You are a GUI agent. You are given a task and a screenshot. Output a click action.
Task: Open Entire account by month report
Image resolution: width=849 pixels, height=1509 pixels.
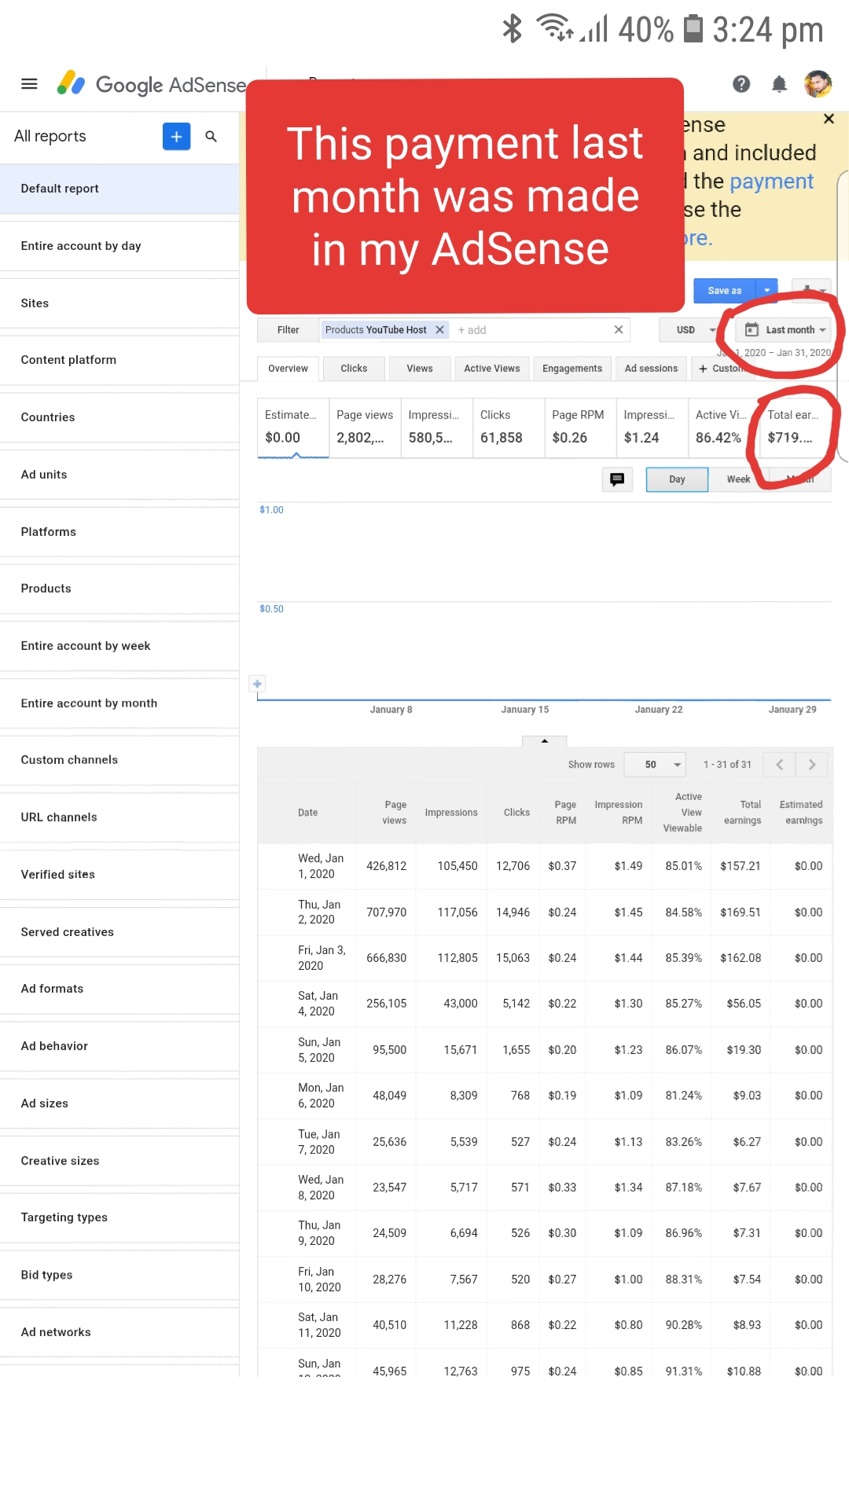119,703
